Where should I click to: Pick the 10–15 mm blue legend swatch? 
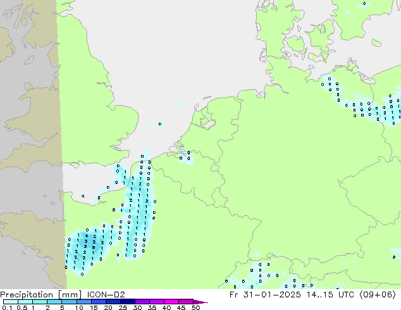pos(83,302)
